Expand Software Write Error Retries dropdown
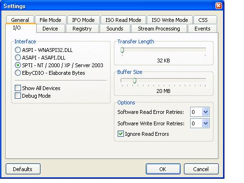This screenshot has height=183, width=244. click(205, 123)
